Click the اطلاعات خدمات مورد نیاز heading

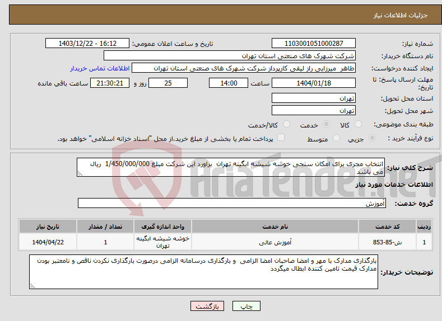(394, 185)
